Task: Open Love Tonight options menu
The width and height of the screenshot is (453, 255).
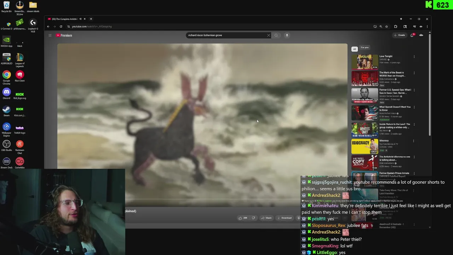Action: (414, 57)
